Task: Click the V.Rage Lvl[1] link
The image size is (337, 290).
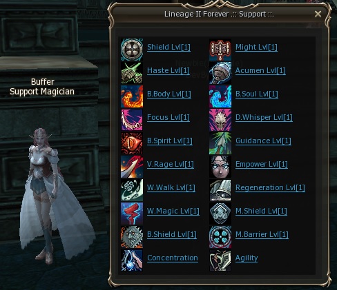Action: coord(171,165)
